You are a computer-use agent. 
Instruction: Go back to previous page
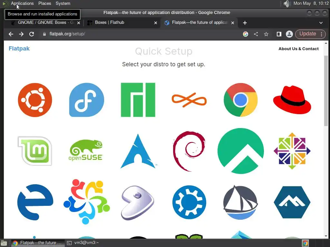click(x=11, y=34)
